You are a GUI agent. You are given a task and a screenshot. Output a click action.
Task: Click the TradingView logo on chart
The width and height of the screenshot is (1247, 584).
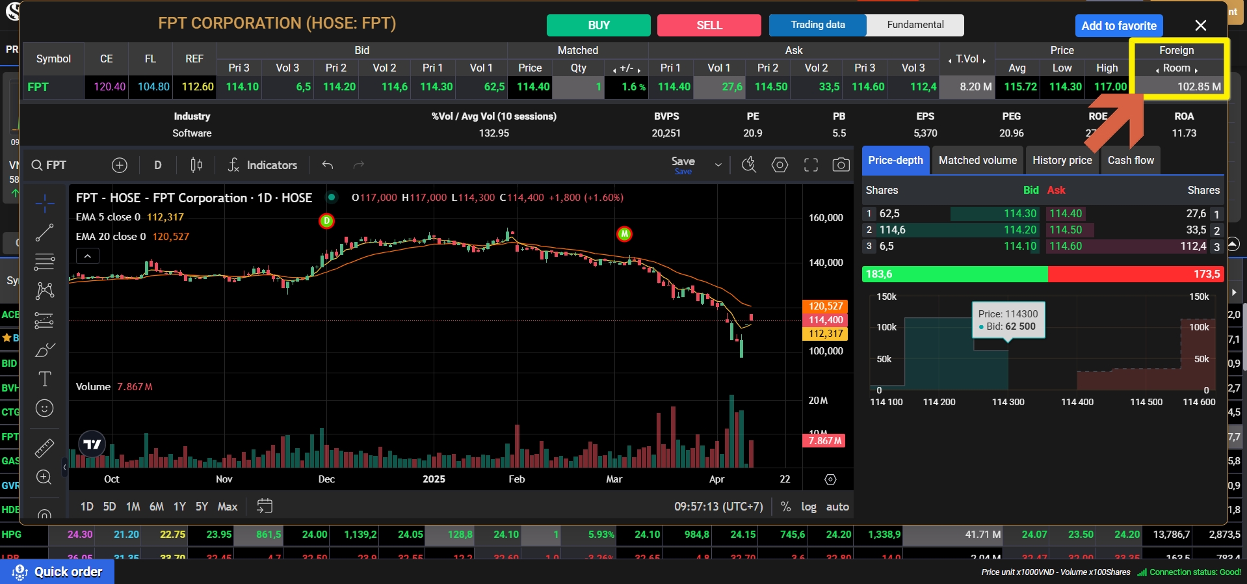[92, 444]
